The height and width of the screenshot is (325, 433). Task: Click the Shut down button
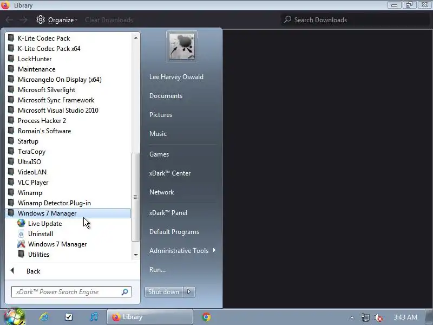[164, 292]
